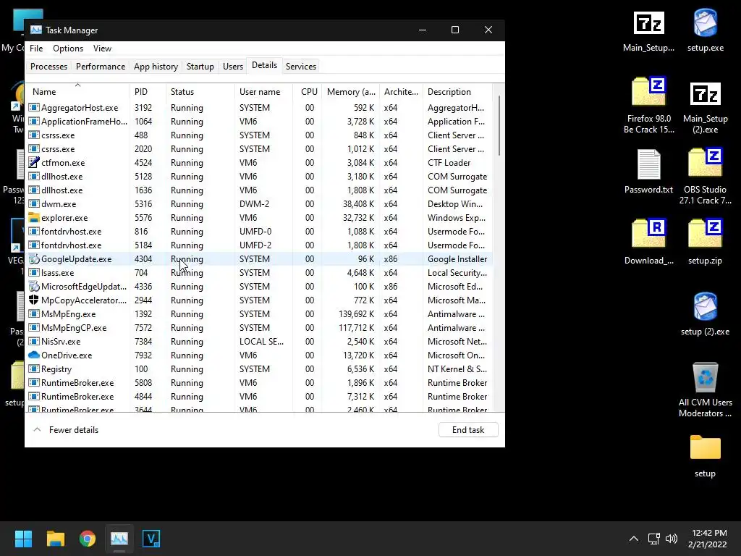The image size is (741, 556).
Task: Sort by User name column header
Action: [263, 92]
